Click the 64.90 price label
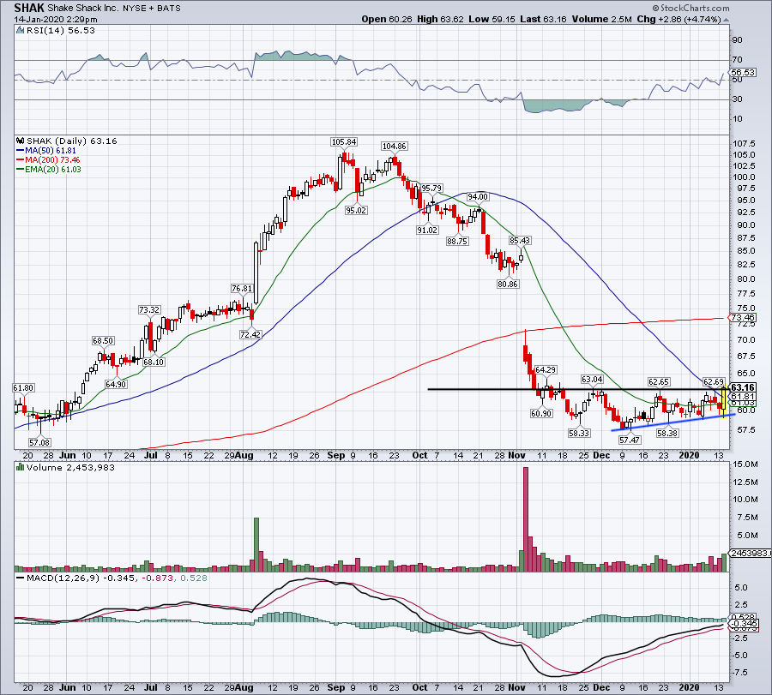Viewport: 772px width, 695px height. pos(116,384)
